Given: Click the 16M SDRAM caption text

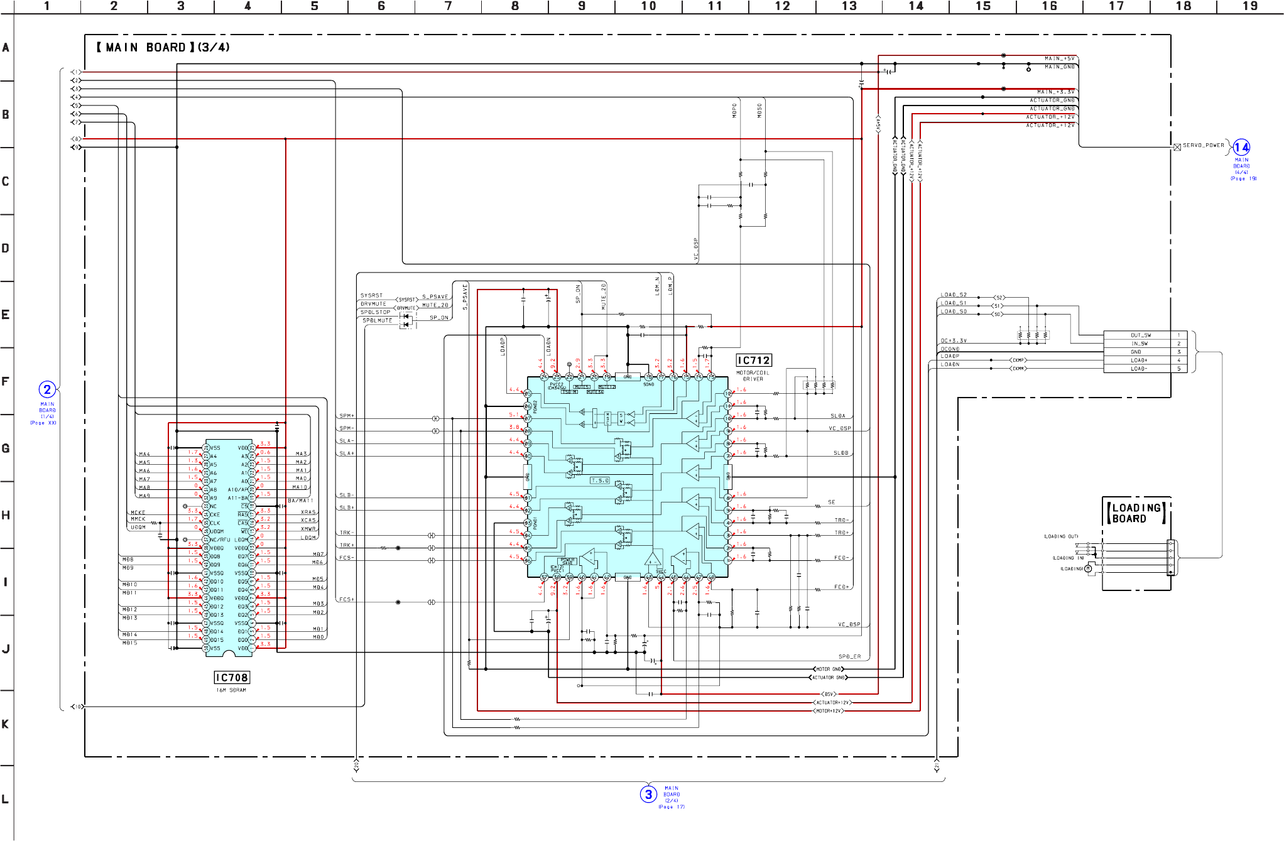Looking at the screenshot, I should (231, 690).
